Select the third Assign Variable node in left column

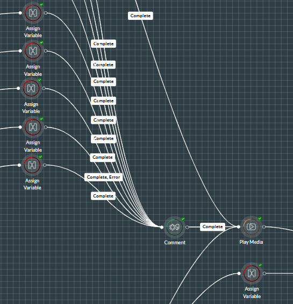[x=31, y=88]
